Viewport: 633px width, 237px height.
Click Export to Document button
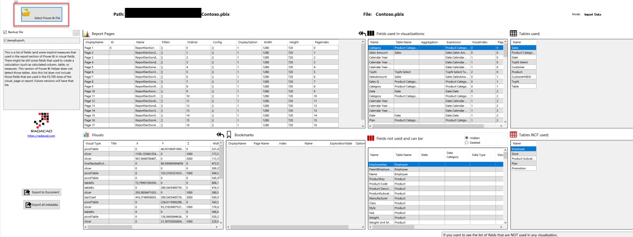(42, 192)
